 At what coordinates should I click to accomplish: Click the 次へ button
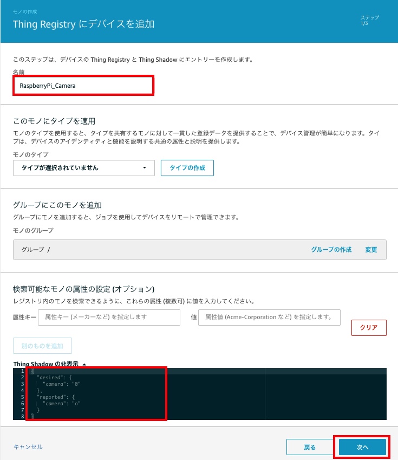(x=362, y=447)
